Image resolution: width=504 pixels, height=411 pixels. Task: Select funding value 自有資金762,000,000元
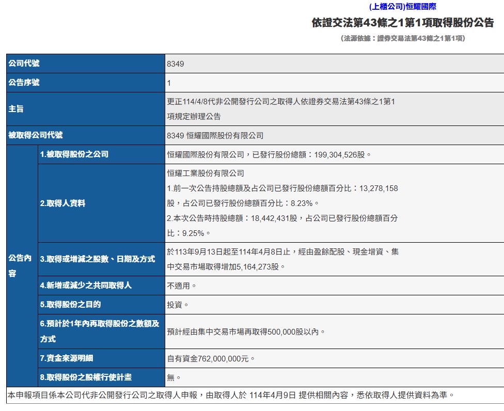click(208, 359)
